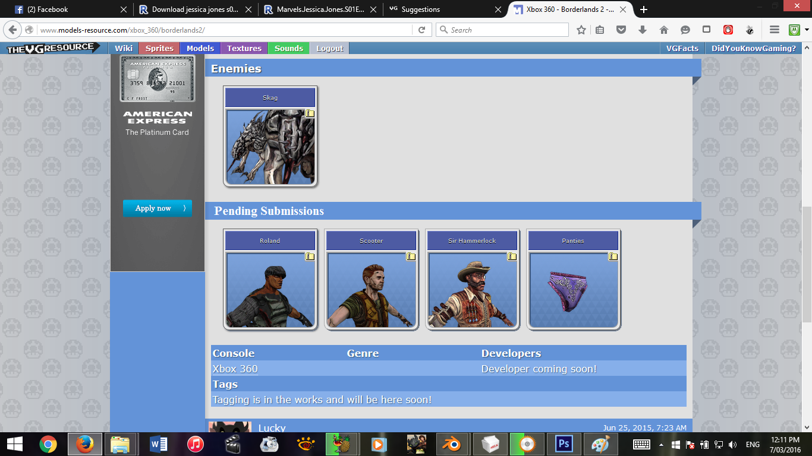
Task: Visit the VGFacts link
Action: tap(682, 49)
